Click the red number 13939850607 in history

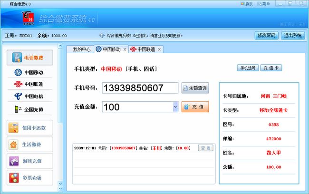[124, 148]
